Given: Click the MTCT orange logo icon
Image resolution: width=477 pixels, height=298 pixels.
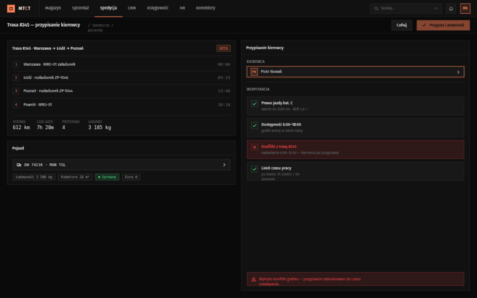Looking at the screenshot, I should click(11, 8).
